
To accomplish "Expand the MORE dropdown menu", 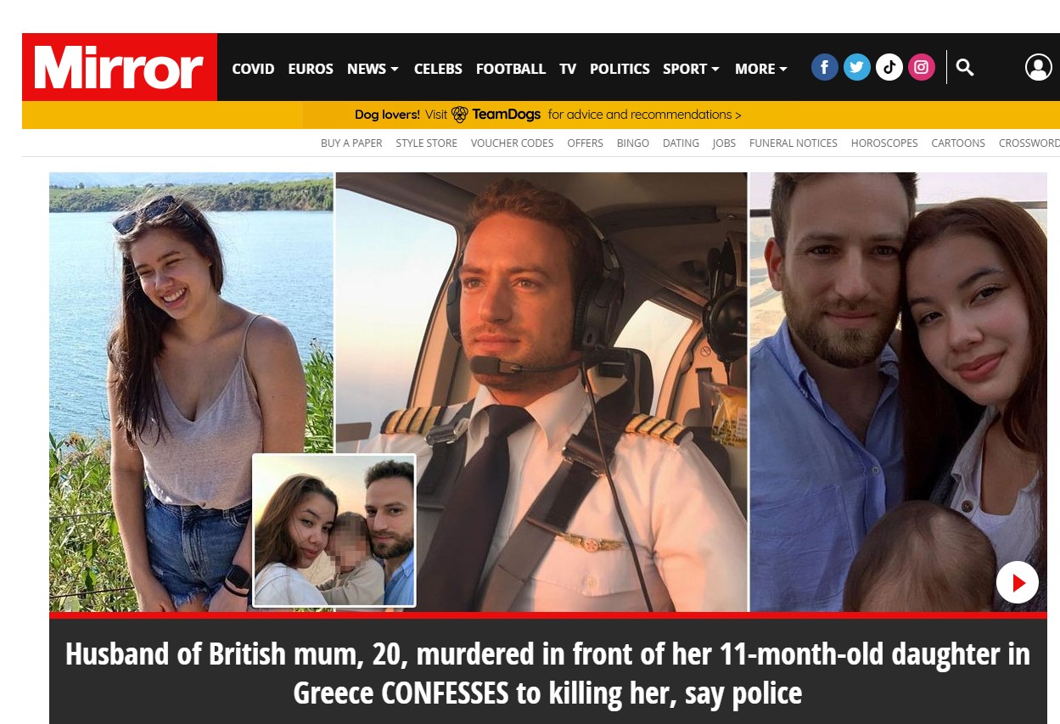I will 761,69.
